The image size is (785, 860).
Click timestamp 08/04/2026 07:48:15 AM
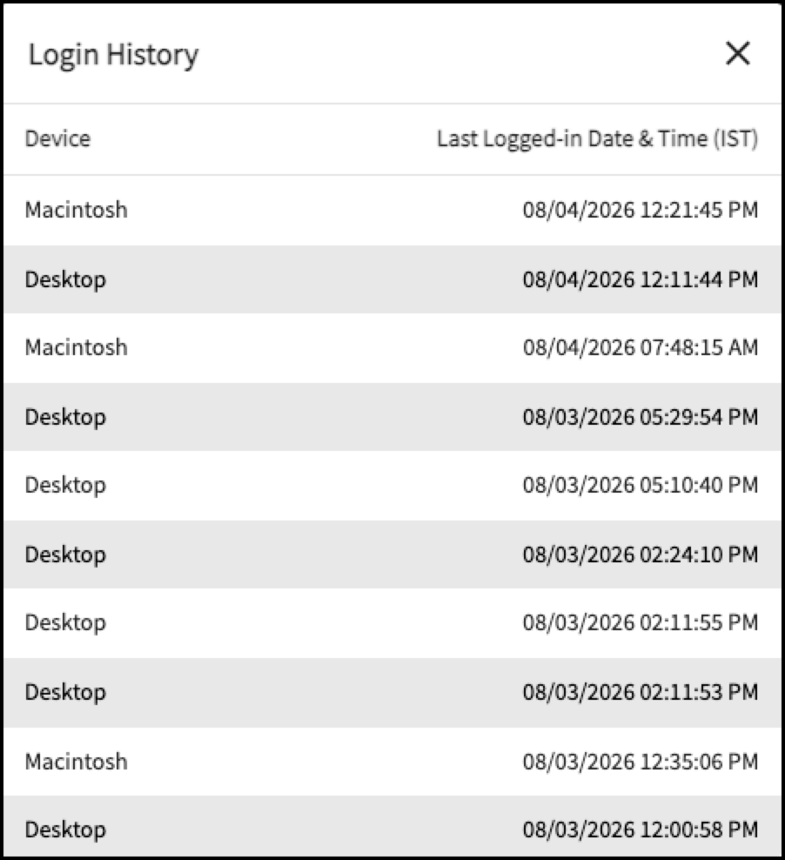[x=641, y=347]
